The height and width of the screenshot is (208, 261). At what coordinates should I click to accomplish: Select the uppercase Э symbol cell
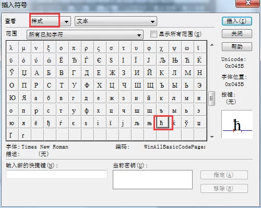[x=200, y=85]
